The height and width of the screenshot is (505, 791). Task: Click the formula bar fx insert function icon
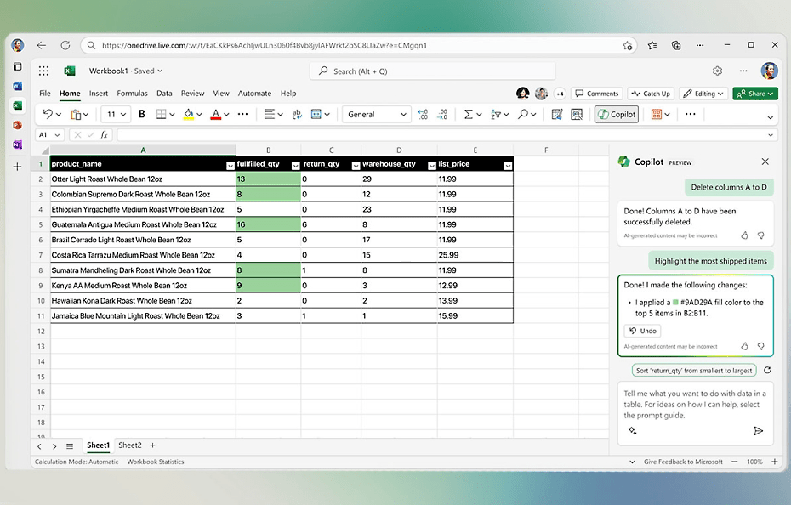tap(104, 135)
